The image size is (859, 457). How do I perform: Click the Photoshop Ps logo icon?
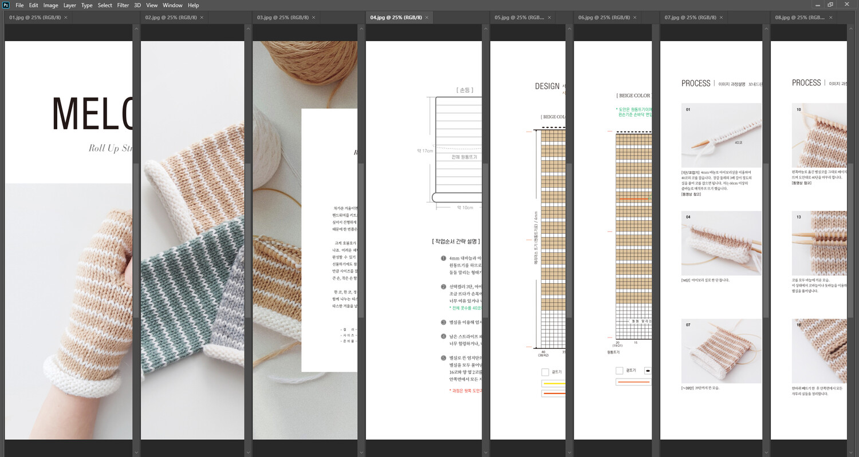tap(6, 5)
